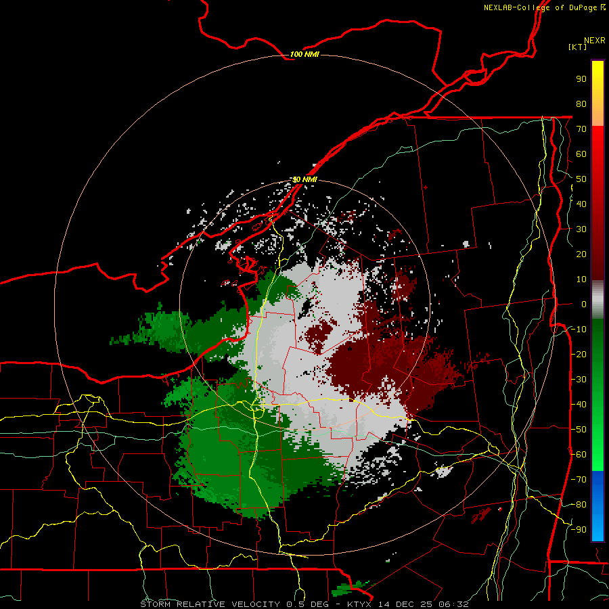609x609 pixels.
Task: Click the NEXR label above color scale
Action: tap(595, 40)
